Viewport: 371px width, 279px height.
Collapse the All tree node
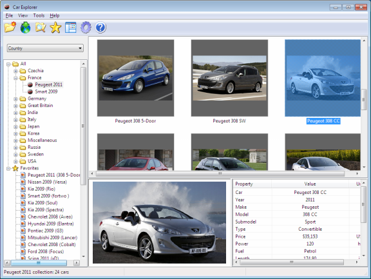8,64
